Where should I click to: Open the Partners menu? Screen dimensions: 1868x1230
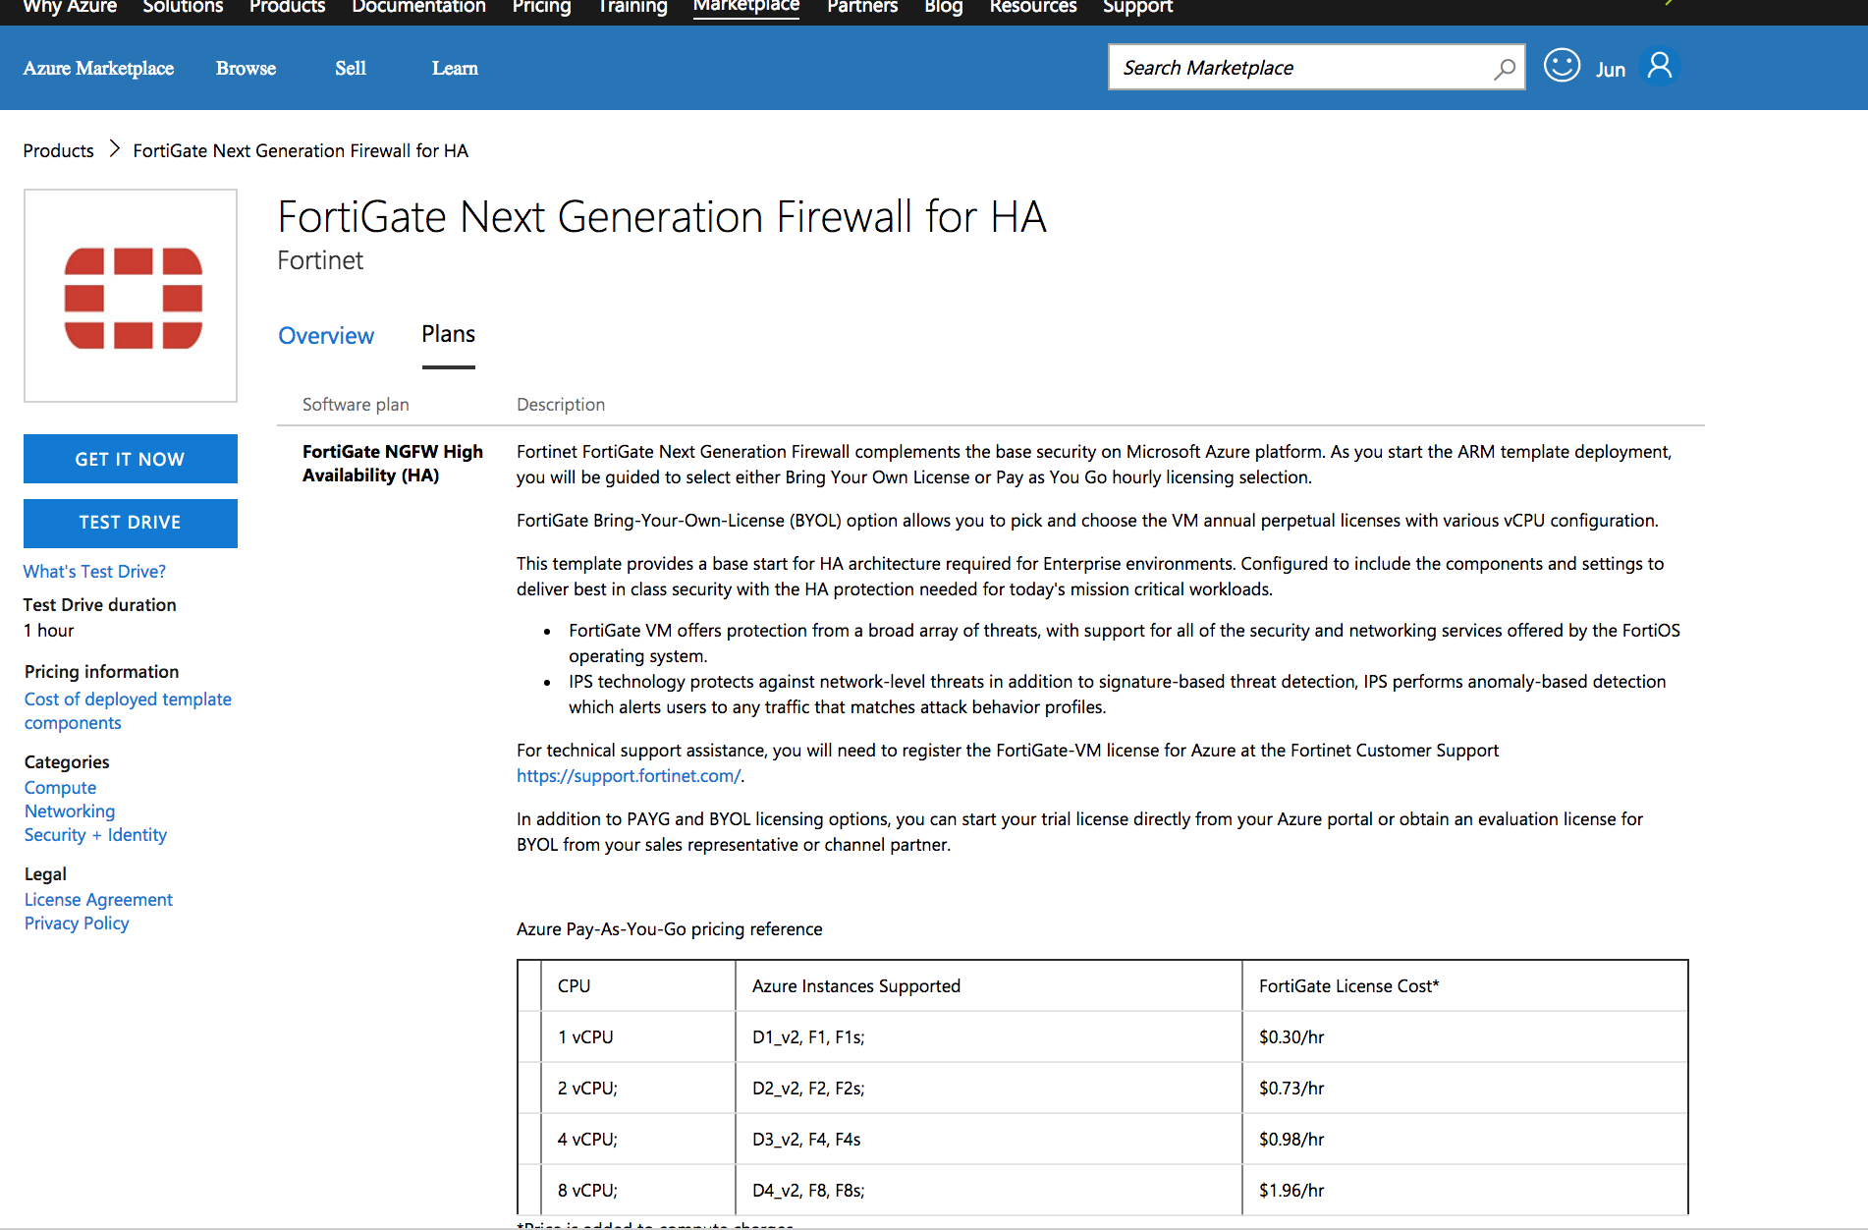[862, 7]
